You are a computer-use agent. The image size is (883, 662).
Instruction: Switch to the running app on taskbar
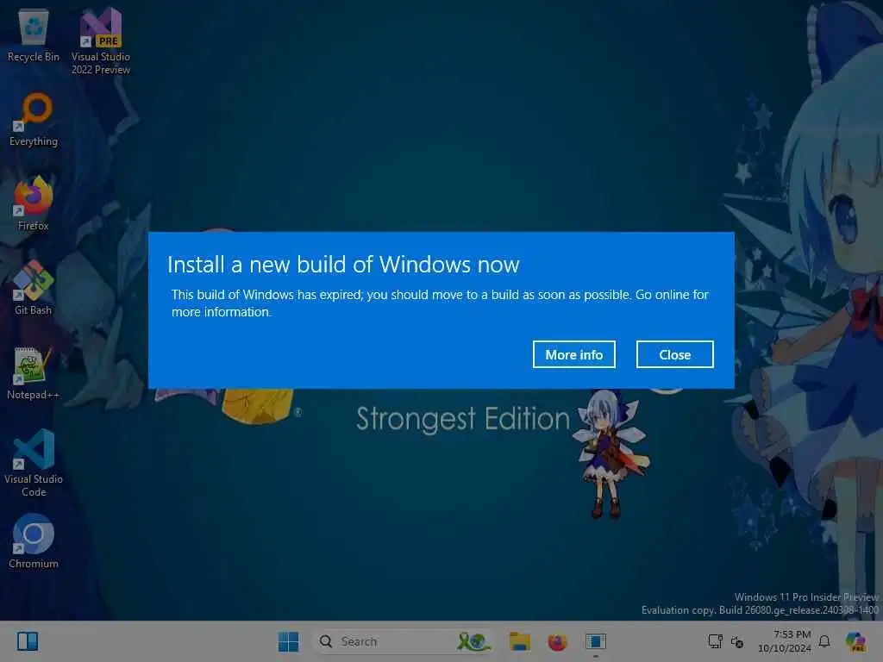point(595,641)
